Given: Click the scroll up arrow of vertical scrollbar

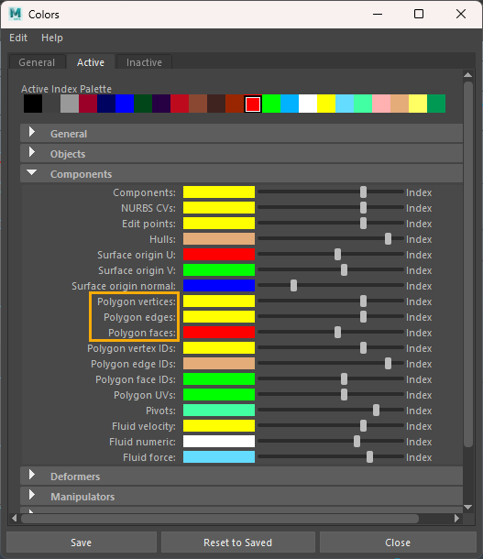Looking at the screenshot, I should point(468,75).
